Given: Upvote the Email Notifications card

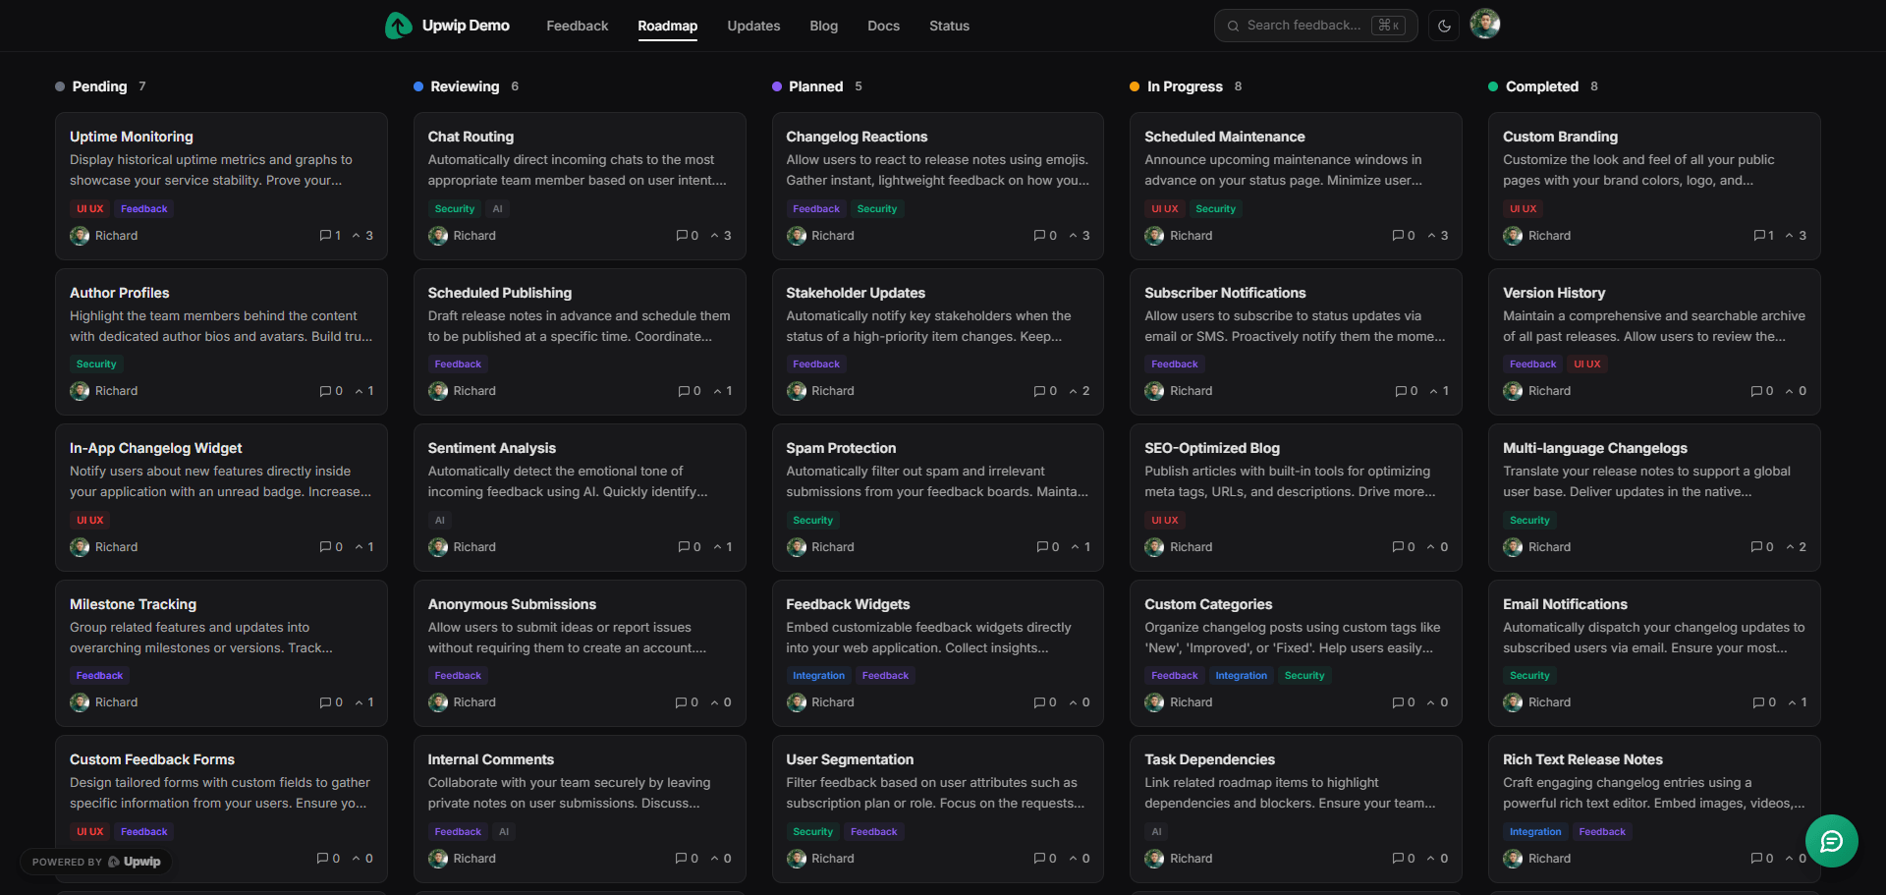Looking at the screenshot, I should click(1798, 702).
